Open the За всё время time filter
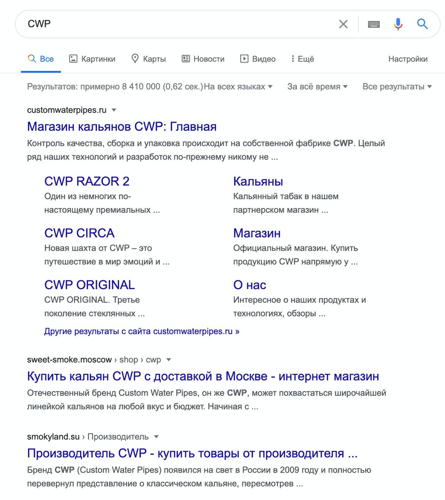The height and width of the screenshot is (500, 445). coord(317,87)
